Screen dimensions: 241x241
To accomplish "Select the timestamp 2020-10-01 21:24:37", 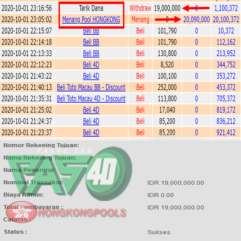I will tap(27, 121).
